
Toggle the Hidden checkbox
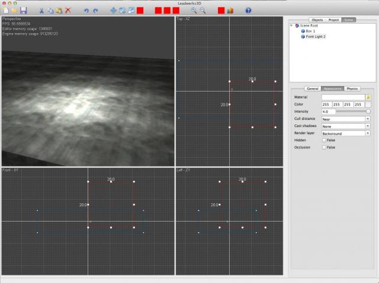pyautogui.click(x=324, y=140)
